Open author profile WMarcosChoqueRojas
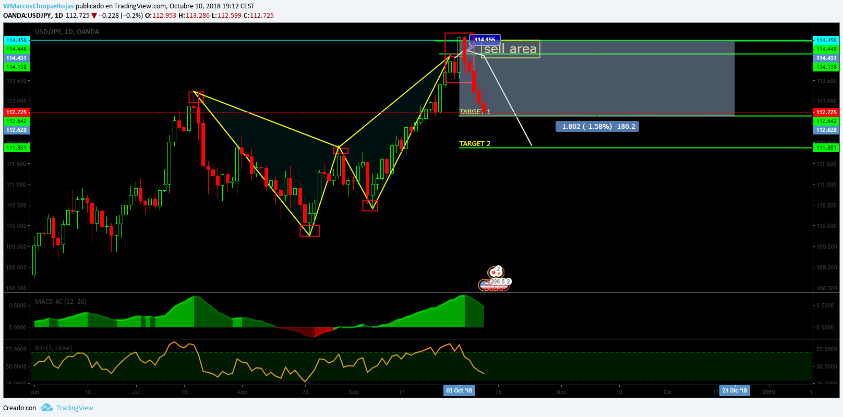This screenshot has height=417, width=843. (x=38, y=6)
